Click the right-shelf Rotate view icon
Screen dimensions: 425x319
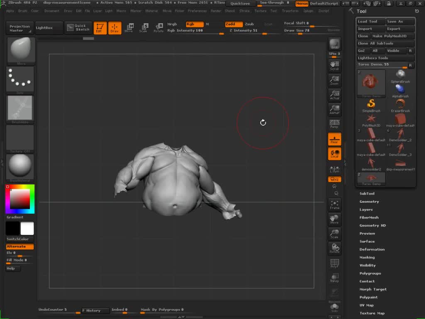pos(335,248)
